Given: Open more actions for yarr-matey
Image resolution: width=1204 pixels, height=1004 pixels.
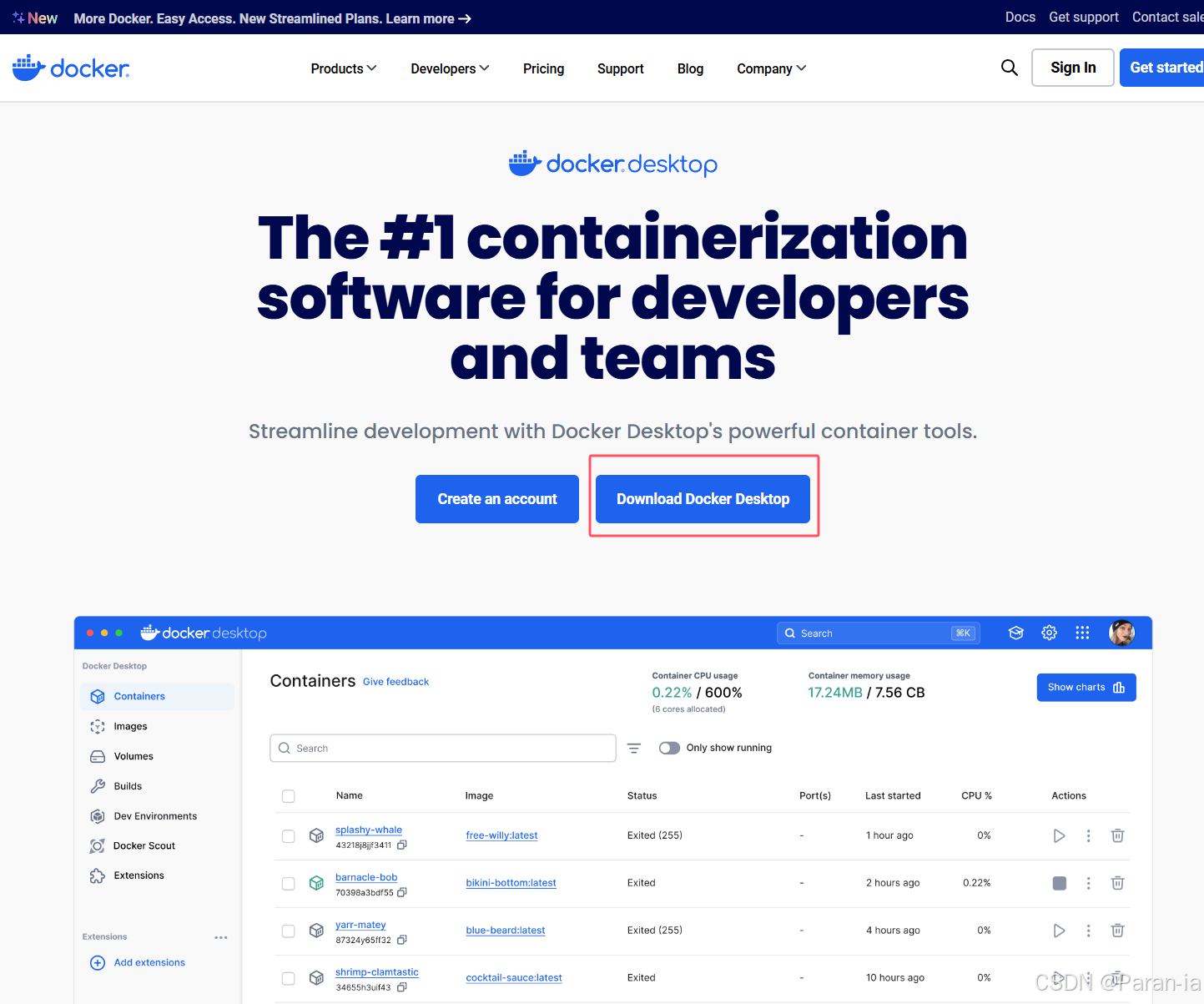Looking at the screenshot, I should point(1088,931).
